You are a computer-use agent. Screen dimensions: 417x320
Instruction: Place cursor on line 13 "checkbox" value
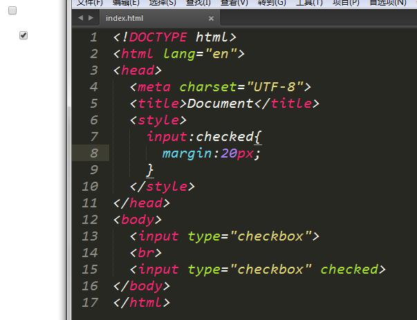click(x=270, y=236)
